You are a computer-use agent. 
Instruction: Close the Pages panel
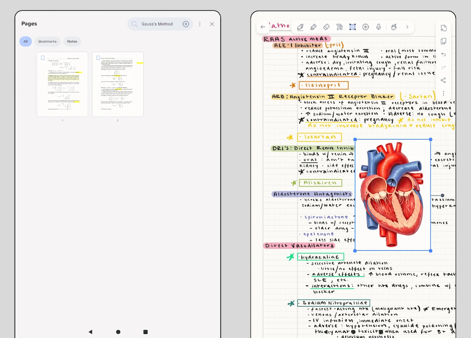[212, 24]
